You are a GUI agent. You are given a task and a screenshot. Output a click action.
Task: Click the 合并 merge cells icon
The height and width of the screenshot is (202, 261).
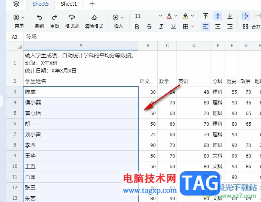[x=245, y=27]
